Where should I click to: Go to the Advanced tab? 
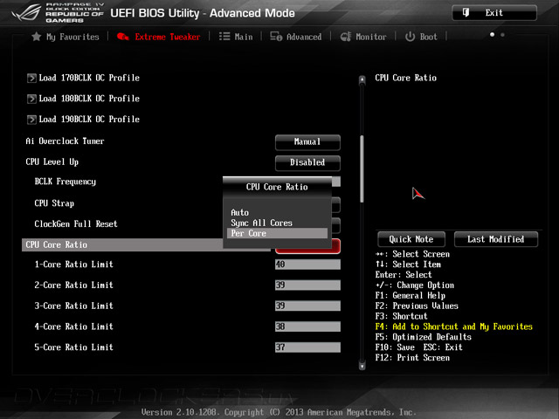pyautogui.click(x=296, y=37)
